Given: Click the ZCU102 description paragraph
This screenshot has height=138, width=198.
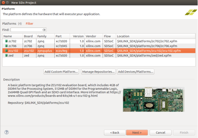Looking at the screenshot, I should [x=64, y=90].
